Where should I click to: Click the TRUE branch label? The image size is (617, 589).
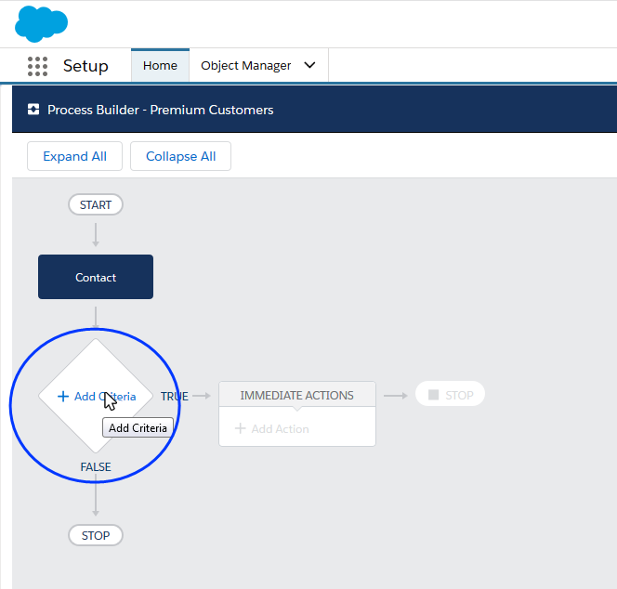[x=175, y=396]
